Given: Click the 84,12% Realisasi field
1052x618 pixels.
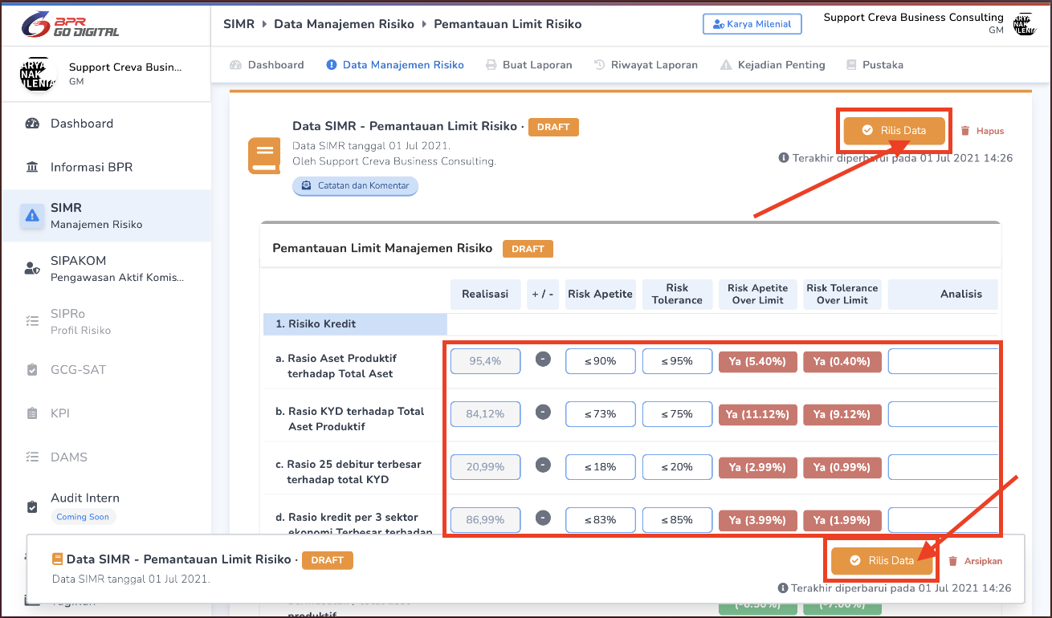Looking at the screenshot, I should pos(485,414).
